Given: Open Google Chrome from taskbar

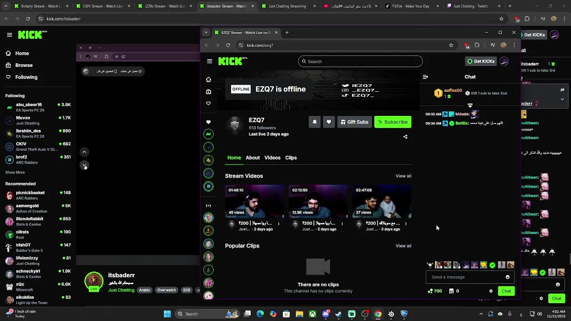Looking at the screenshot, I should tap(378, 314).
